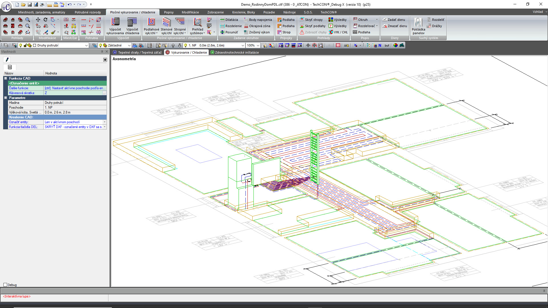Toggle the Druhy potrubí layer checkbox
Screen dimensions: 548x308
(x=33, y=45)
